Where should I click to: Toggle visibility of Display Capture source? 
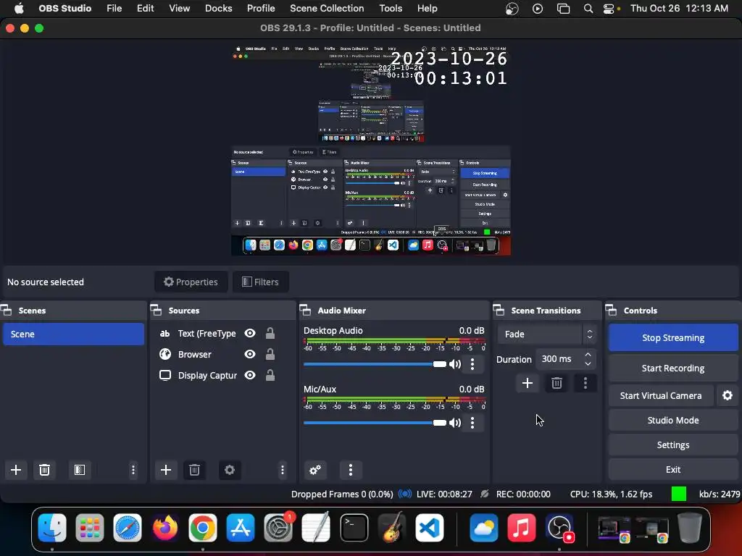tap(250, 375)
